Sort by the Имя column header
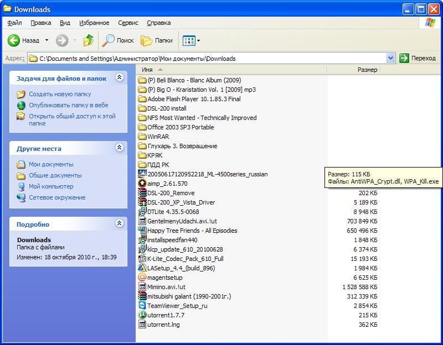The height and width of the screenshot is (345, 443). point(231,70)
